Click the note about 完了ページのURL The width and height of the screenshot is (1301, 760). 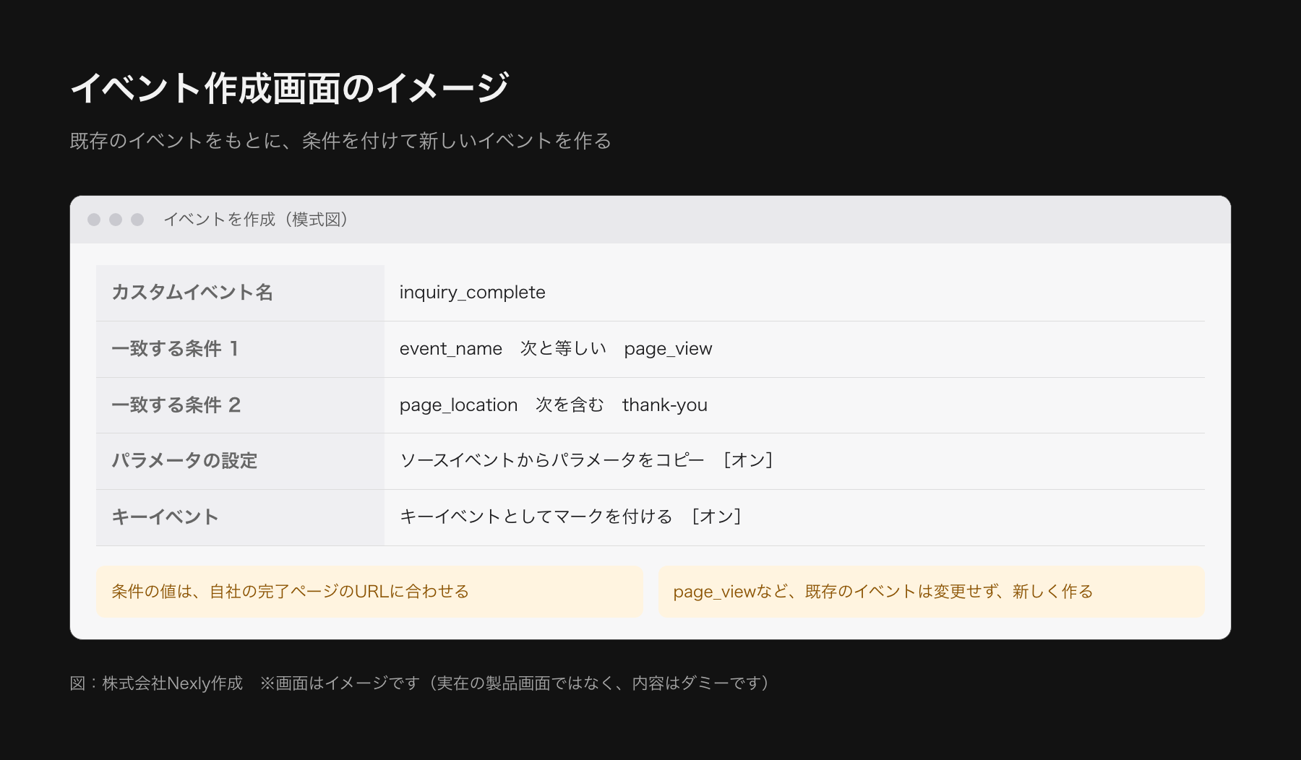(369, 592)
